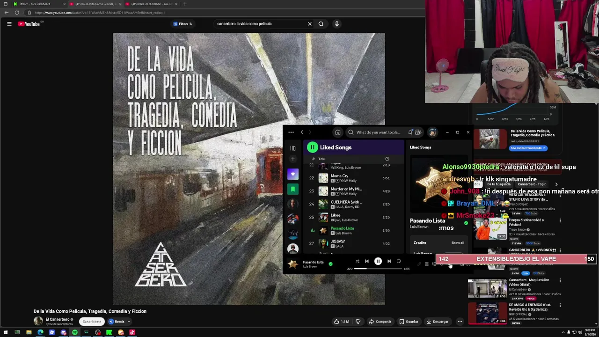Viewport: 599px width, 337px height.
Task: Subscribe with the Suscribirme button
Action: pyautogui.click(x=92, y=322)
